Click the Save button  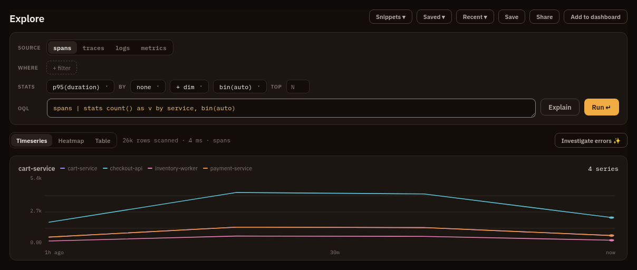(511, 17)
